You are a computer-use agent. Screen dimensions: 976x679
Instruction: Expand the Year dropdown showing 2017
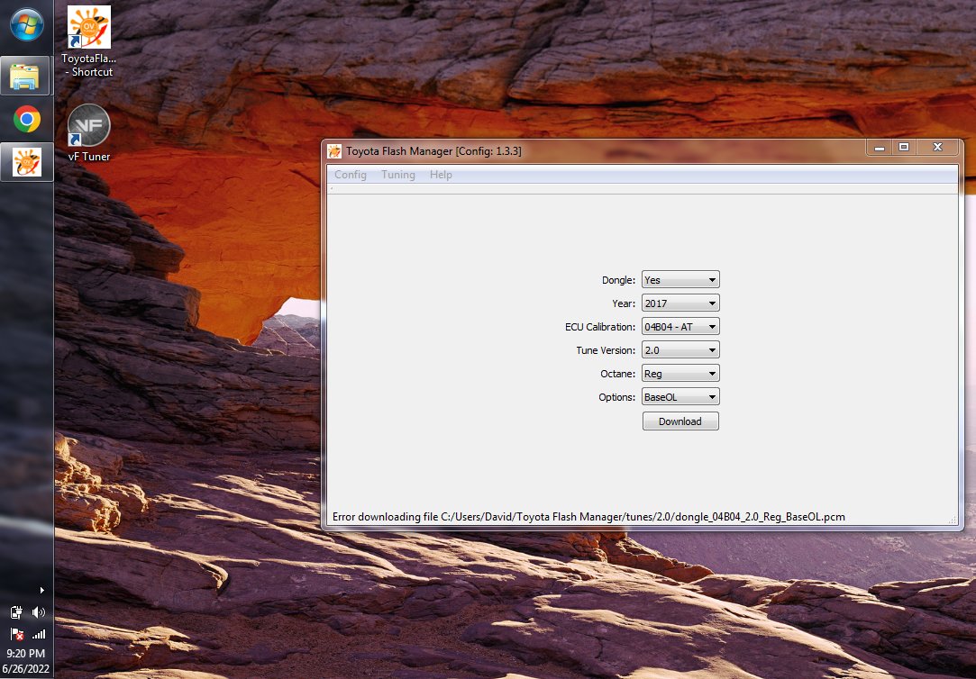(x=680, y=303)
